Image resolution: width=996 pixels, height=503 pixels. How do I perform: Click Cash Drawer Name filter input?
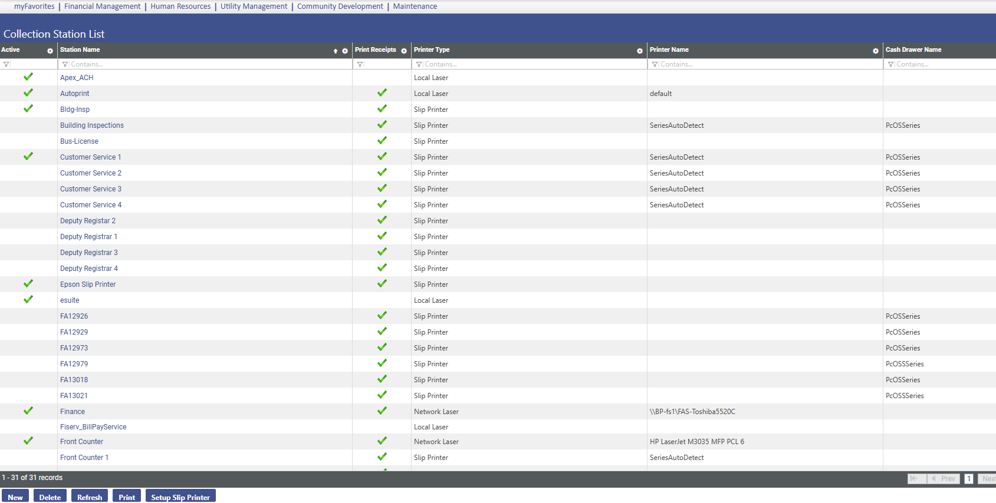point(945,64)
